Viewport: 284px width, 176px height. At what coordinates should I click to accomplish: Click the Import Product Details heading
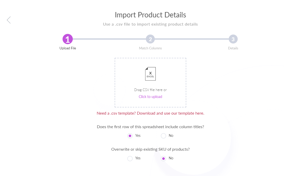click(150, 15)
